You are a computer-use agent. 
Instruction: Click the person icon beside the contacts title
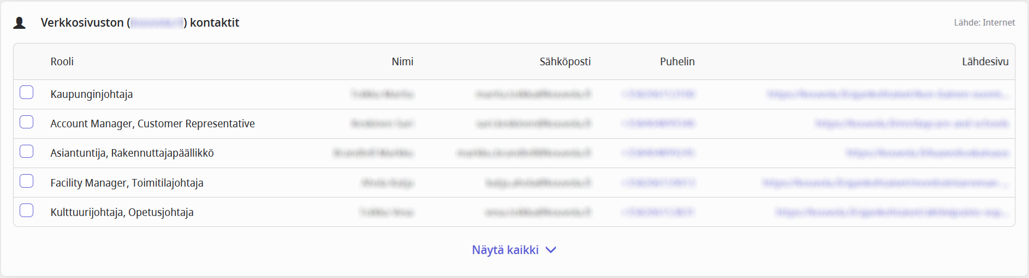pyautogui.click(x=20, y=23)
